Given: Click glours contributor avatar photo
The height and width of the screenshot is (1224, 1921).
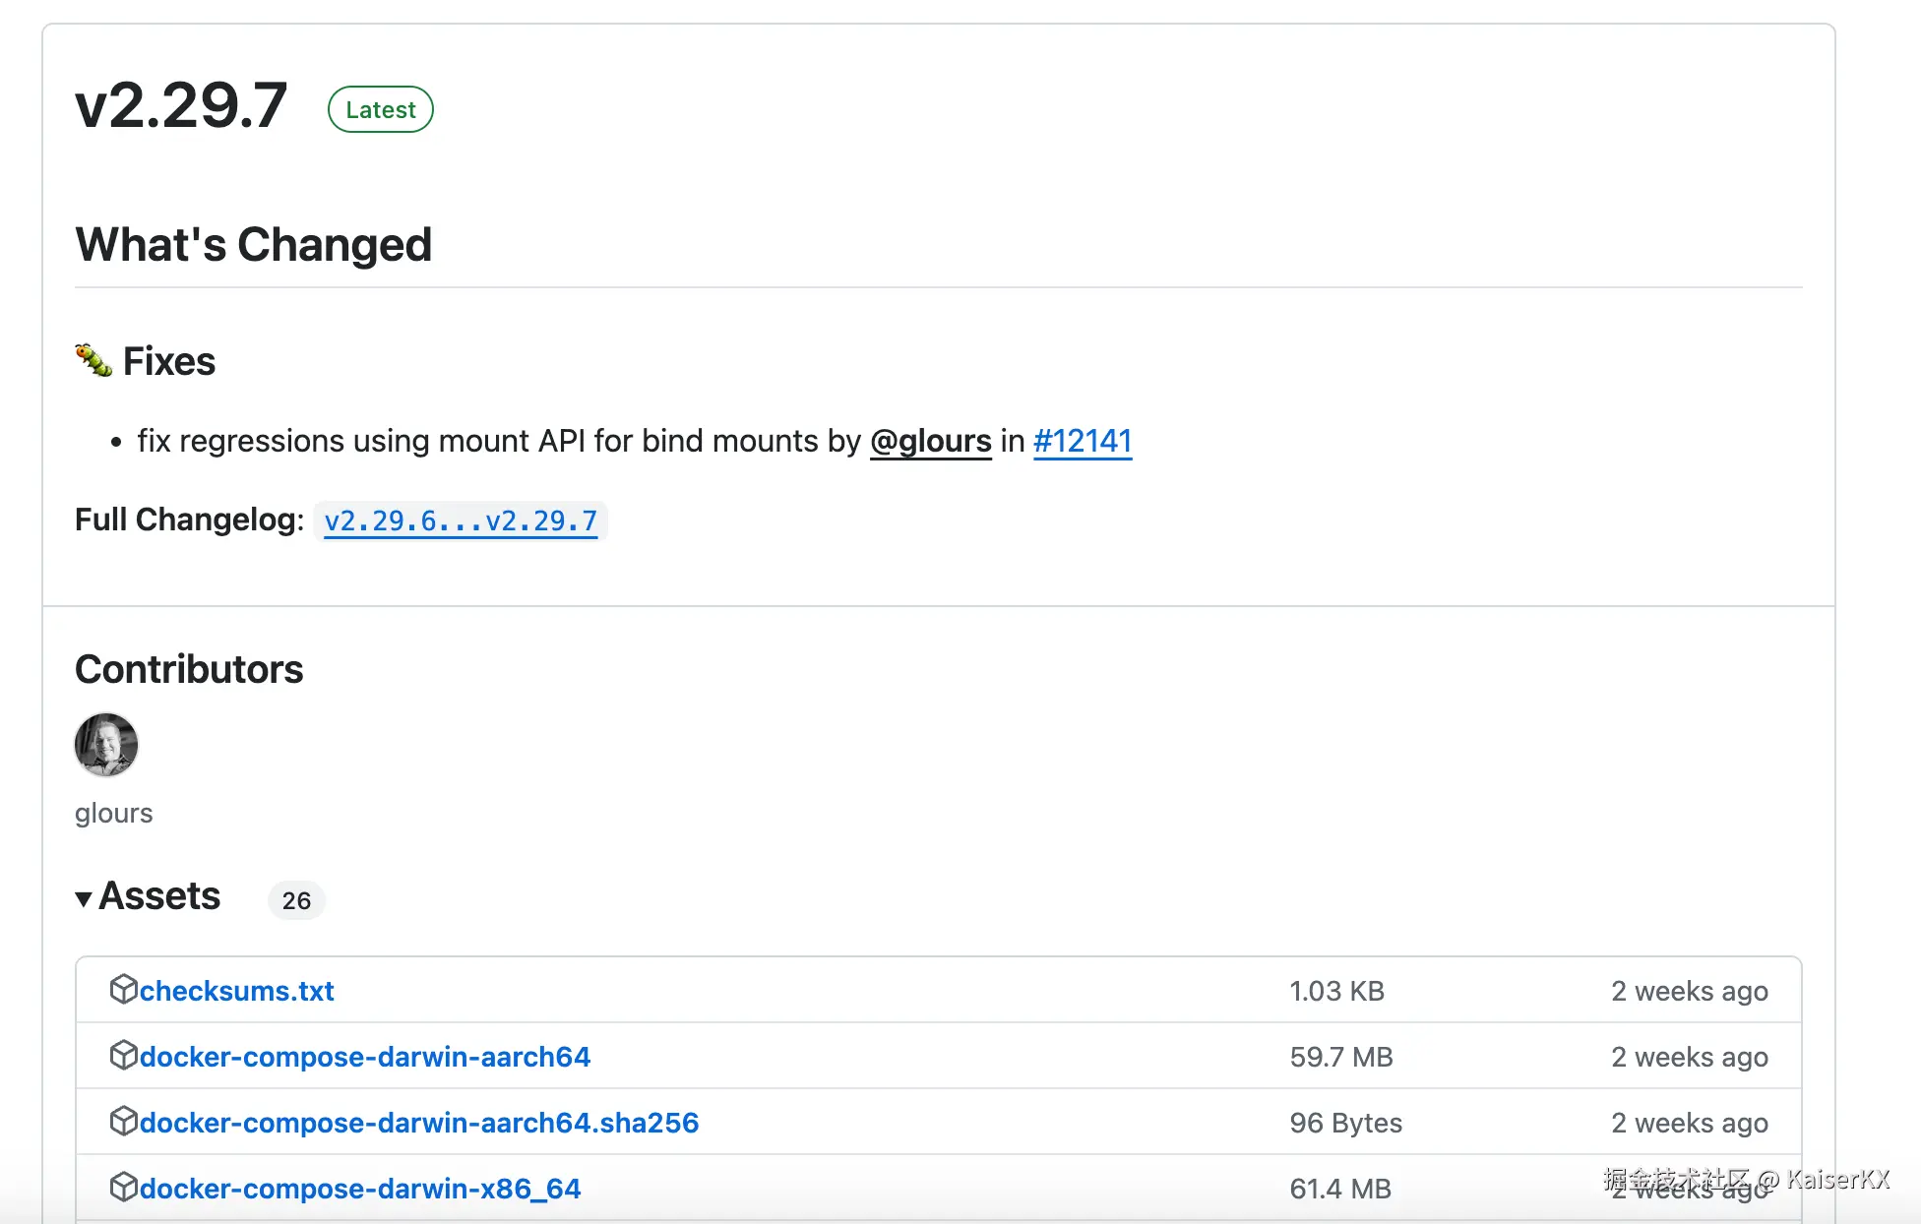Looking at the screenshot, I should coord(106,745).
